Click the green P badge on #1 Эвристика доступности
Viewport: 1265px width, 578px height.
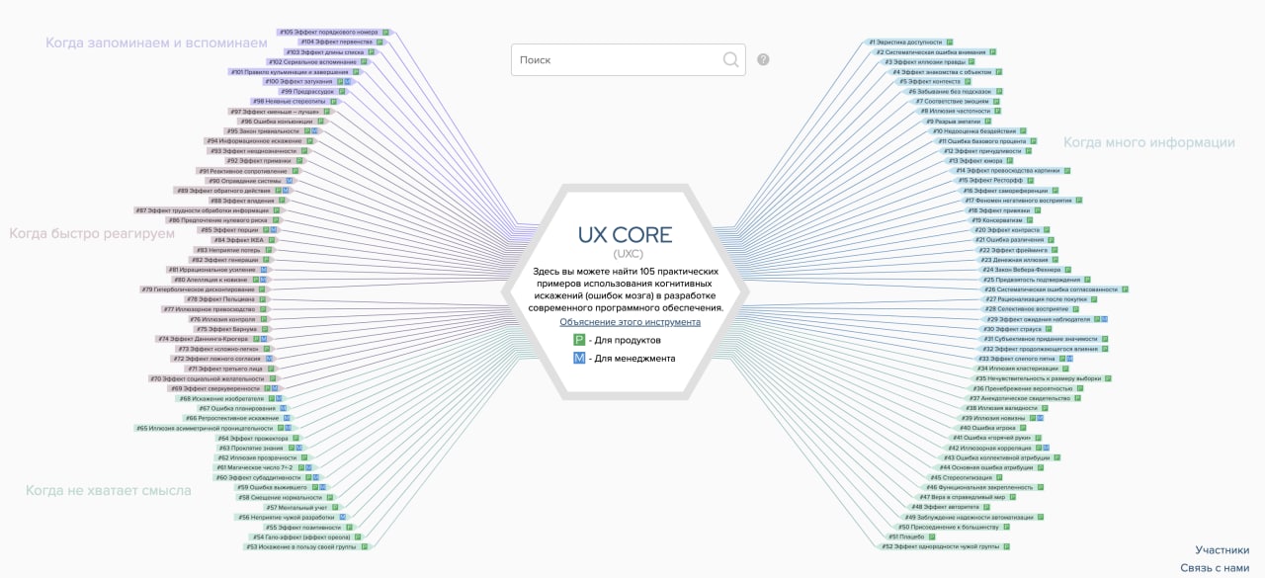coord(949,42)
